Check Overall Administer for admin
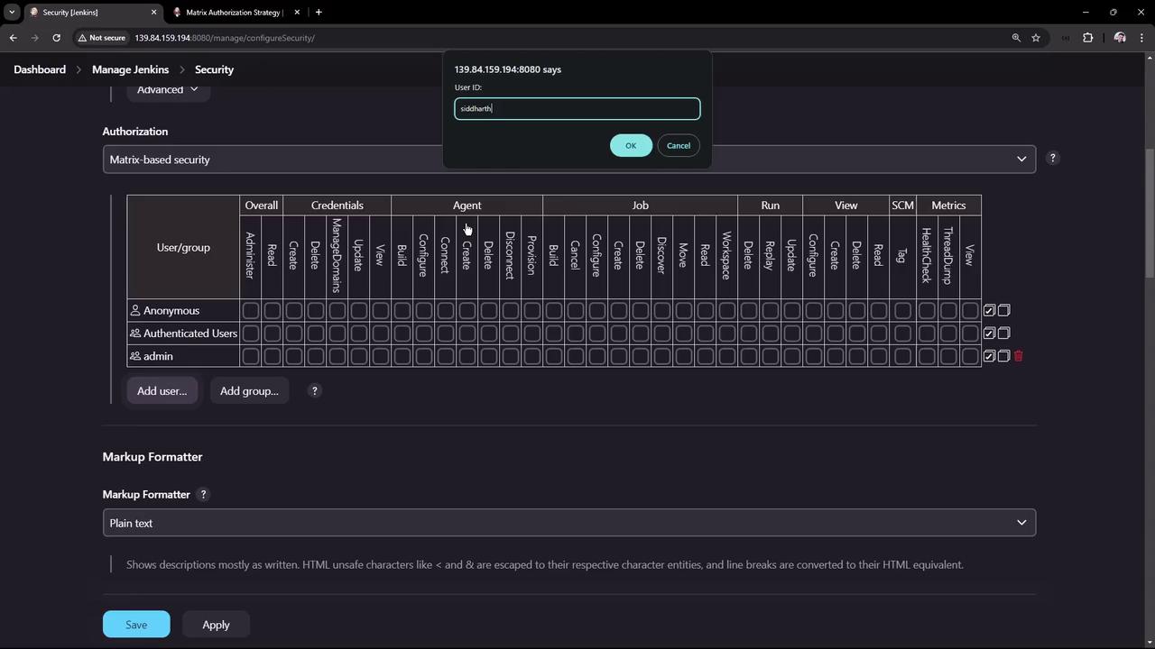 (x=251, y=356)
